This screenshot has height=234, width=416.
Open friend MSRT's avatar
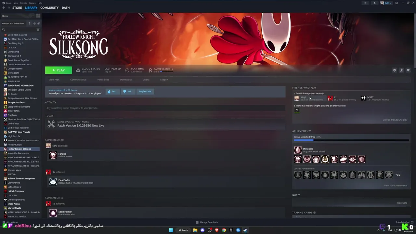363,98
